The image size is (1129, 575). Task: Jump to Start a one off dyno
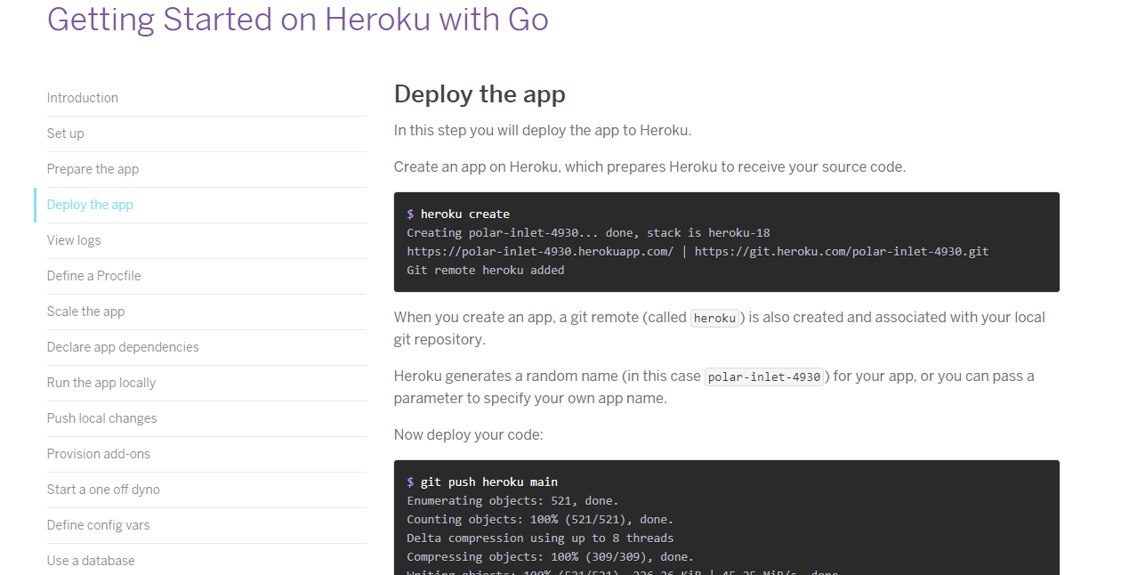[104, 490]
